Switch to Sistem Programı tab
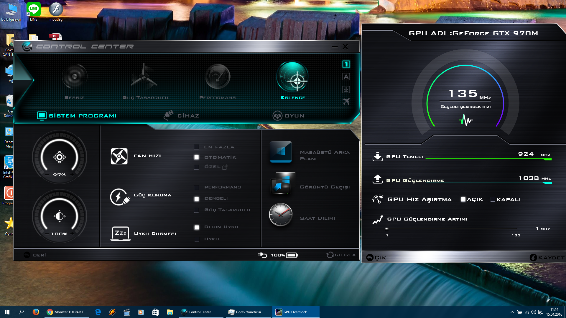Image resolution: width=566 pixels, height=318 pixels. pos(77,116)
